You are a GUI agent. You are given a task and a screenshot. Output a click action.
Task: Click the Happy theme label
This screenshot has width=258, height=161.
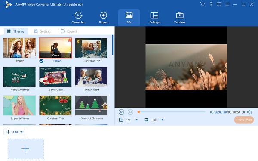coord(20,61)
